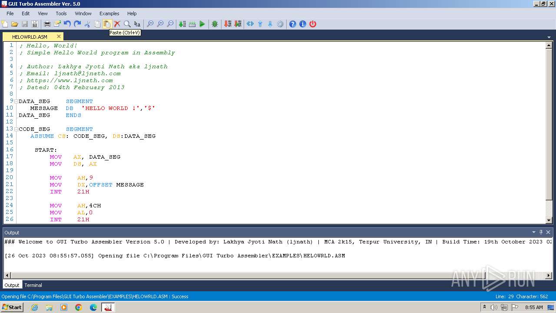Collapse the DATA_SEG fold at line 9
The height and width of the screenshot is (313, 556).
click(16, 101)
